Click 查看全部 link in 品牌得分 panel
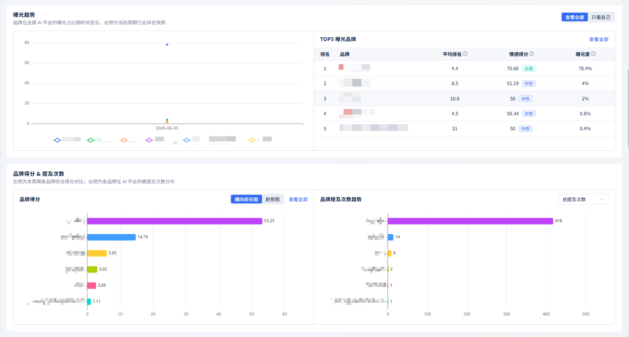629x337 pixels. pyautogui.click(x=298, y=199)
